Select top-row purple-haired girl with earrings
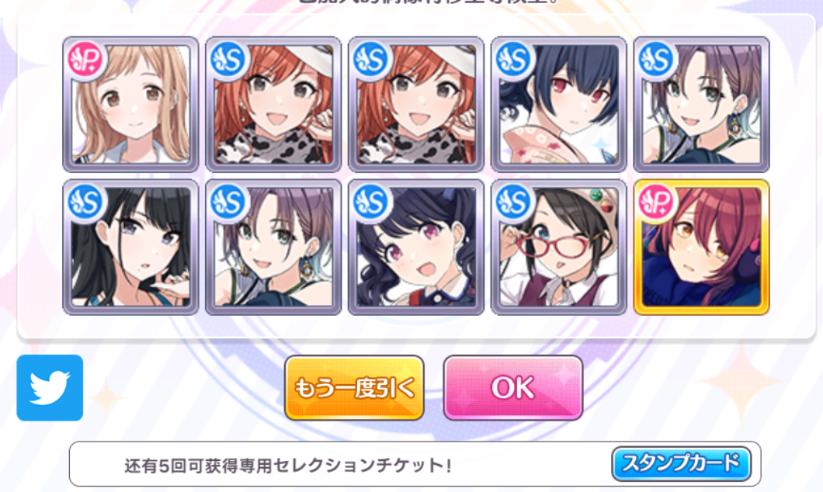The height and width of the screenshot is (492, 823). [702, 105]
